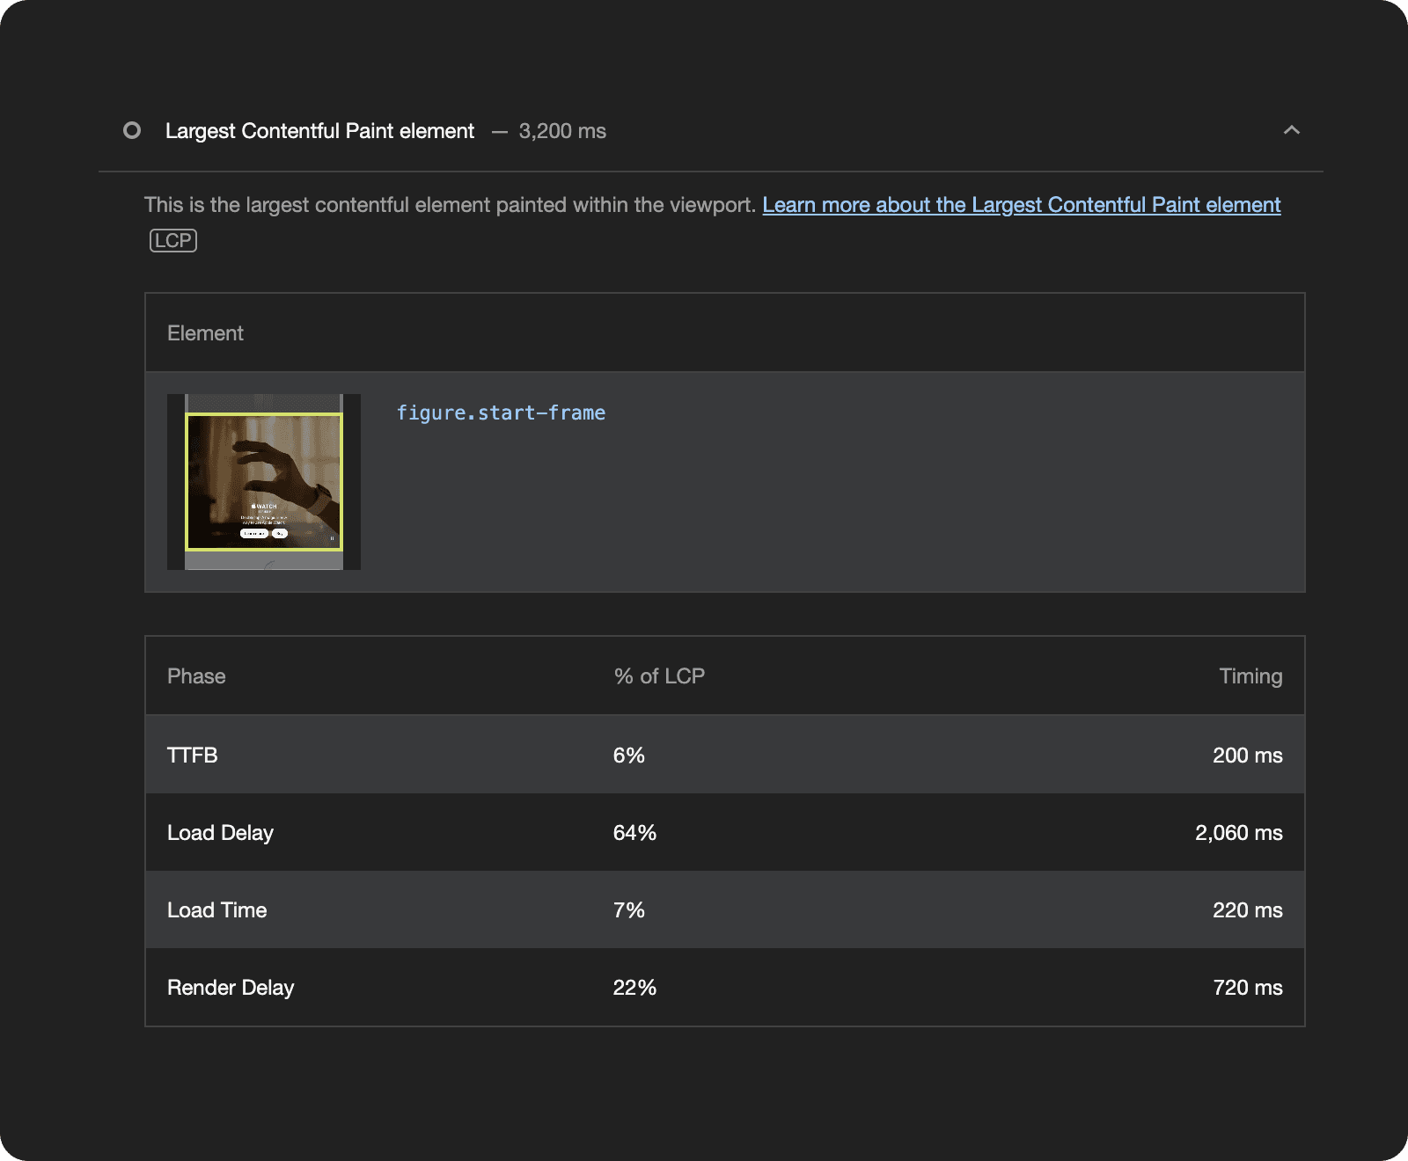Click the figure.start-frame element selector

(501, 413)
